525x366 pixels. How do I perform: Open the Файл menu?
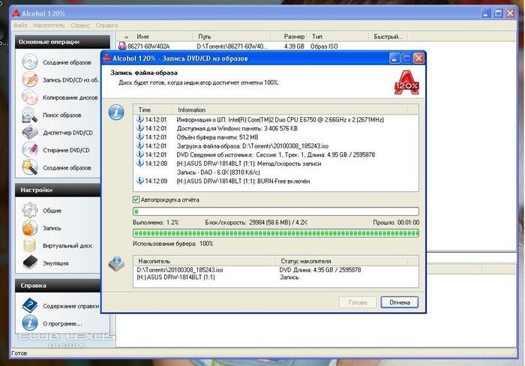(20, 25)
